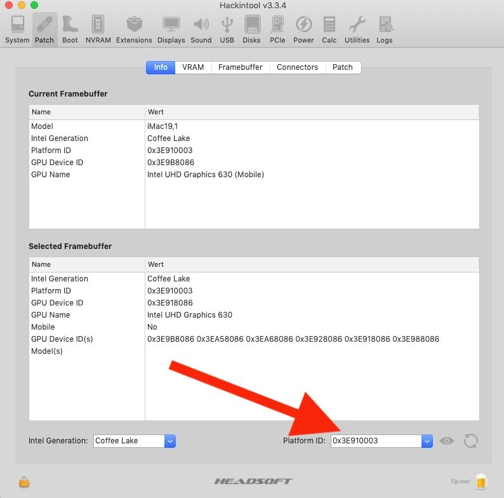This screenshot has height=498, width=504.
Task: Toggle the eye icon beside Platform ID
Action: (x=447, y=441)
